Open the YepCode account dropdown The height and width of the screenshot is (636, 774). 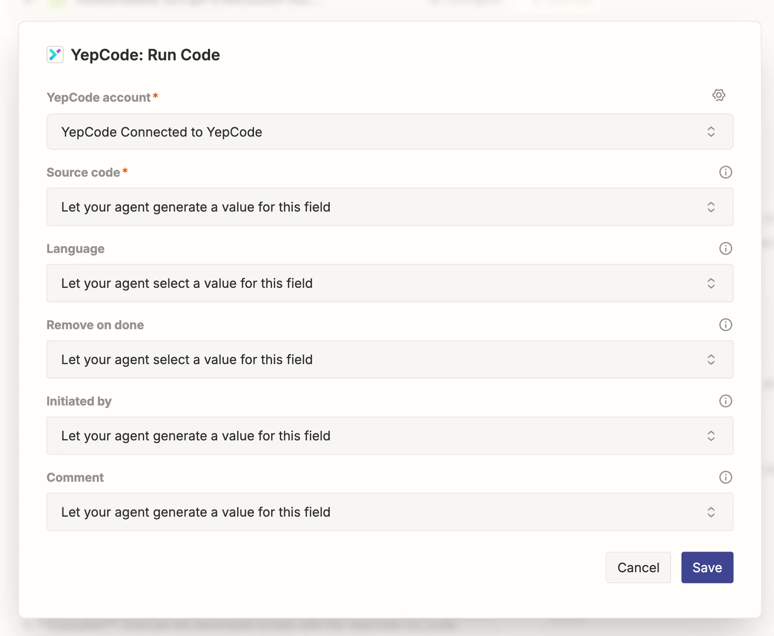(x=389, y=132)
